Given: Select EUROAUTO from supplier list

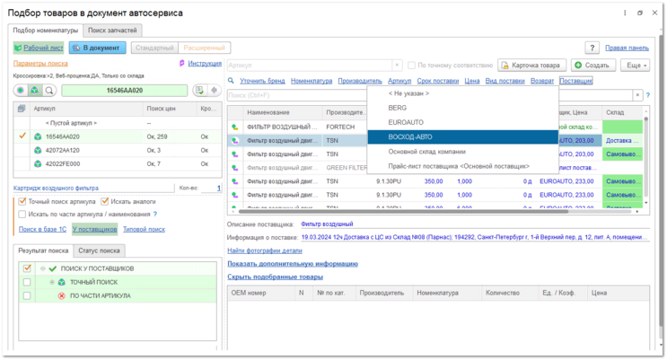Looking at the screenshot, I should coord(463,122).
